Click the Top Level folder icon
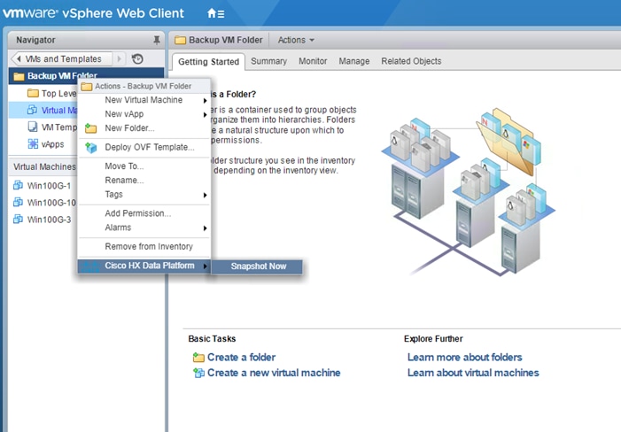 coord(33,93)
